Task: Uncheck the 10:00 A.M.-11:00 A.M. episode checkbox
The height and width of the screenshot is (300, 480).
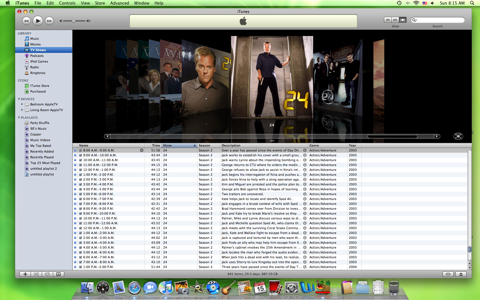Action: pyautogui.click(x=81, y=160)
